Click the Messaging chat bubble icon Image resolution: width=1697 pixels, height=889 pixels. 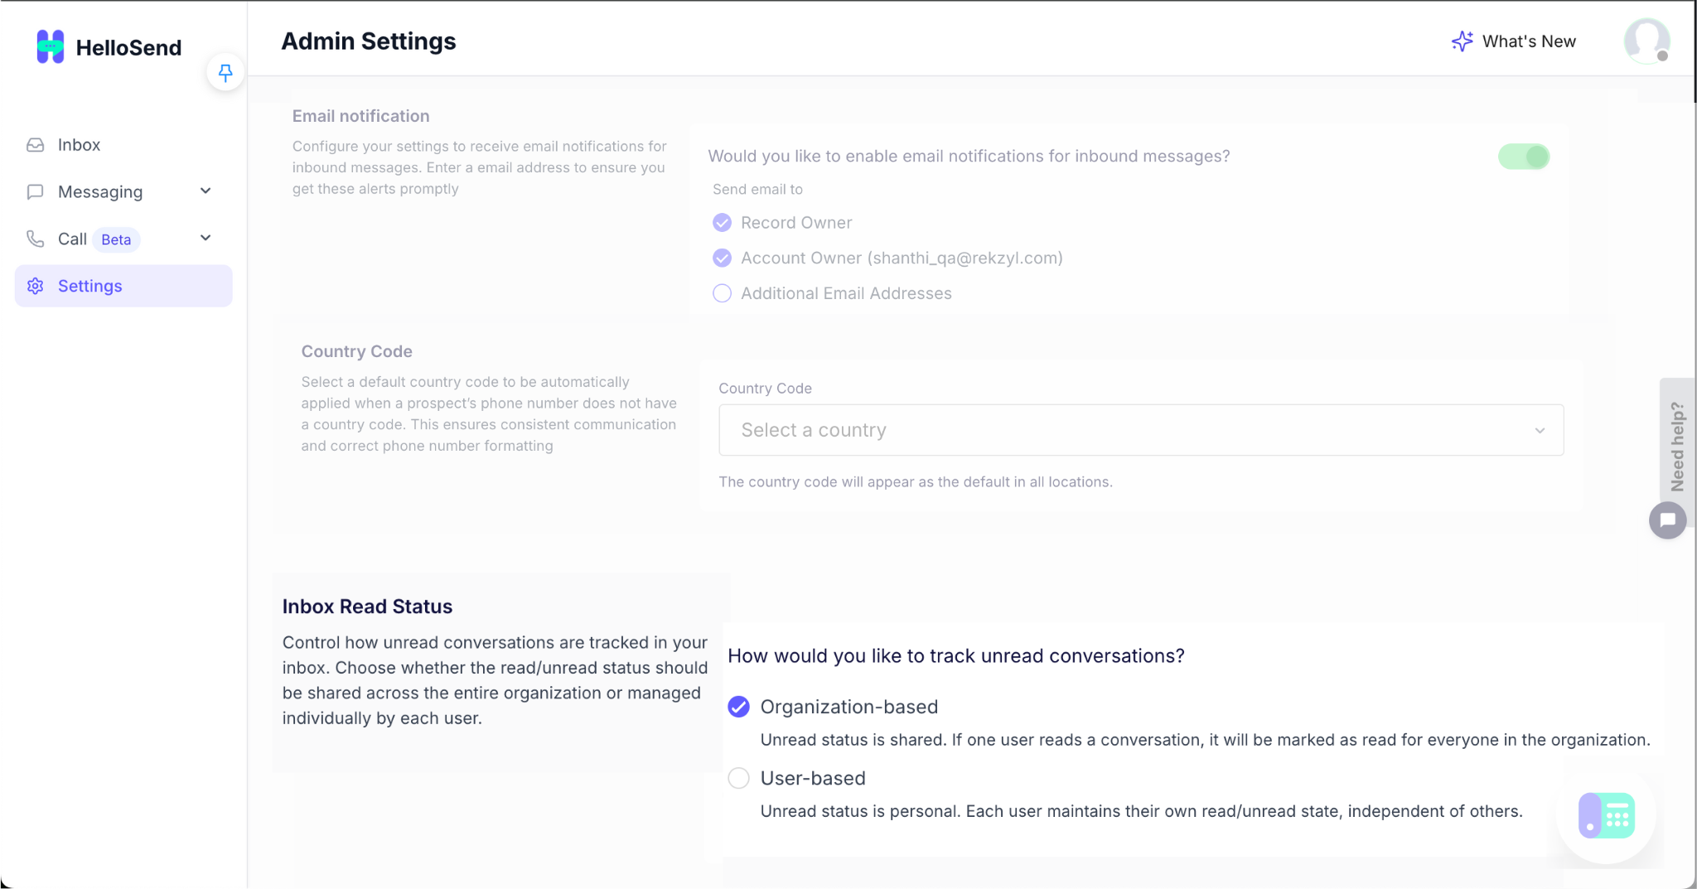(x=35, y=192)
